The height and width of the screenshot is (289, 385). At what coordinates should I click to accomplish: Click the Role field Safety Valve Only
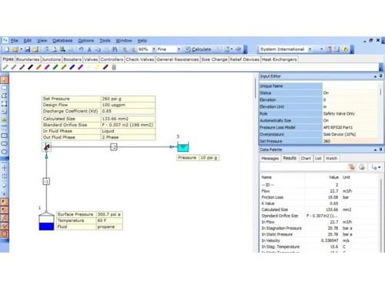[350, 113]
